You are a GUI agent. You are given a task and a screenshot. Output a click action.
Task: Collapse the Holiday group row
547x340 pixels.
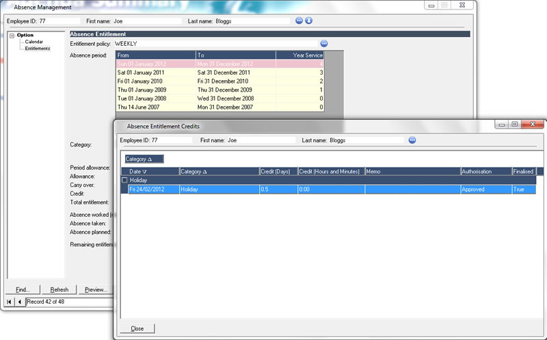coord(124,180)
